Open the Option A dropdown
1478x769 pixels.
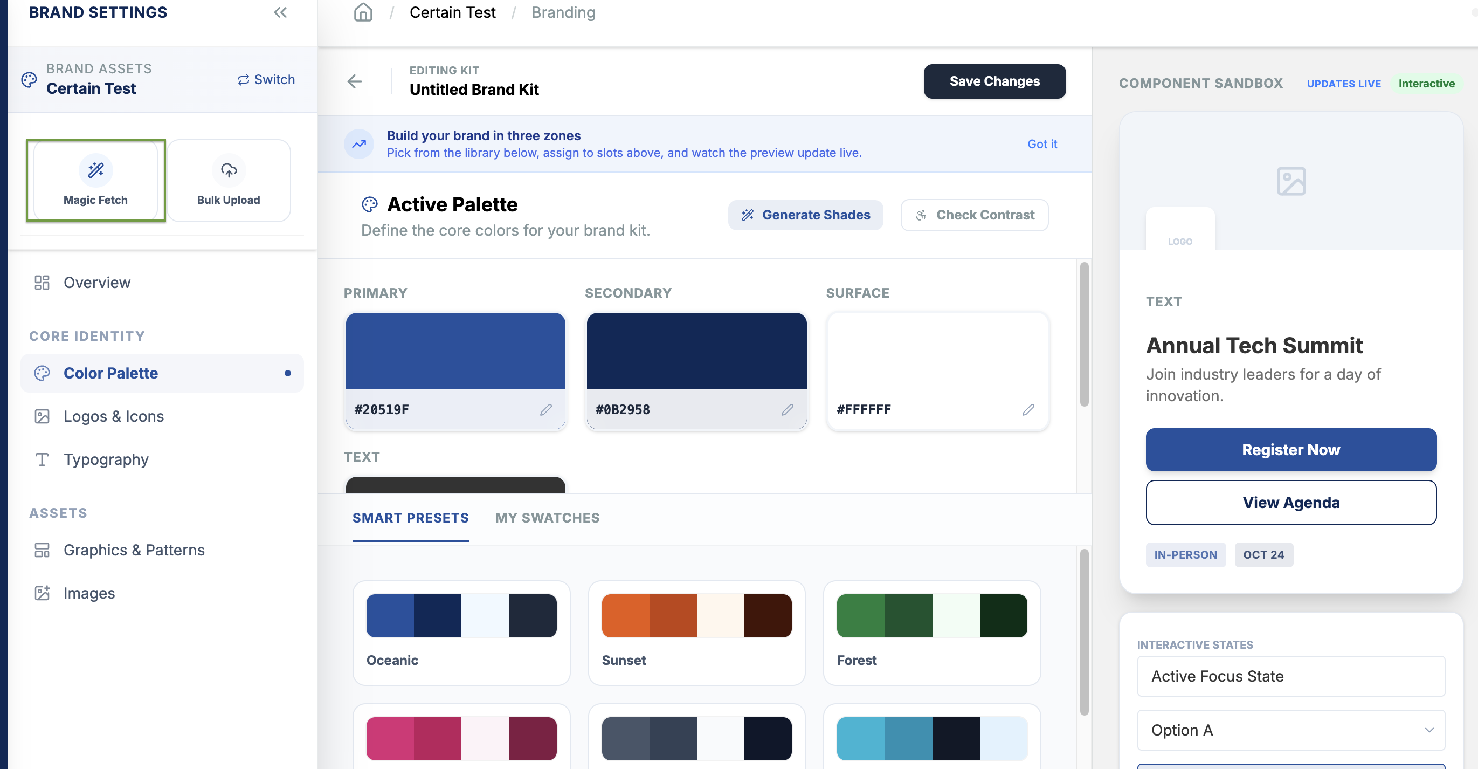pos(1291,730)
